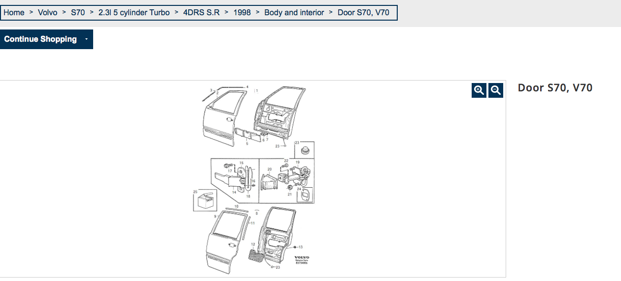This screenshot has width=621, height=281.
Task: Click Door S70, V70 breadcrumb
Action: (363, 13)
